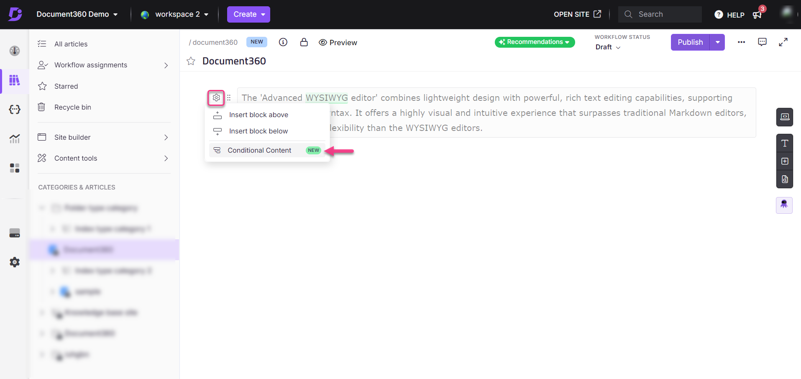Click the article title Document360

(234, 61)
